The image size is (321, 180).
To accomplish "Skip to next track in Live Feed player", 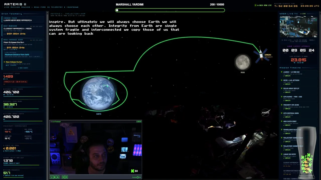I will [66, 177].
